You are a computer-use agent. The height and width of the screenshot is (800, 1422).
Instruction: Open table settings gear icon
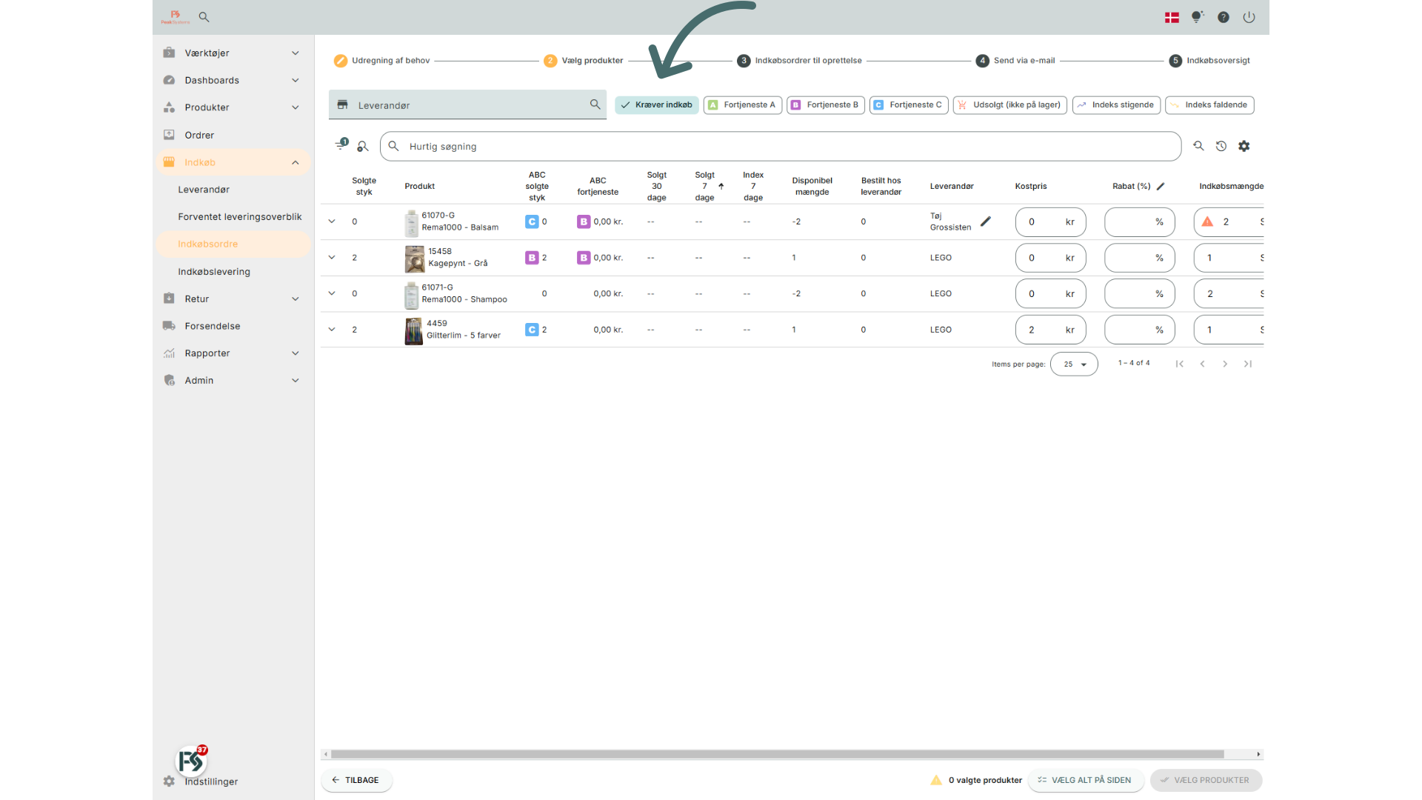[1244, 146]
